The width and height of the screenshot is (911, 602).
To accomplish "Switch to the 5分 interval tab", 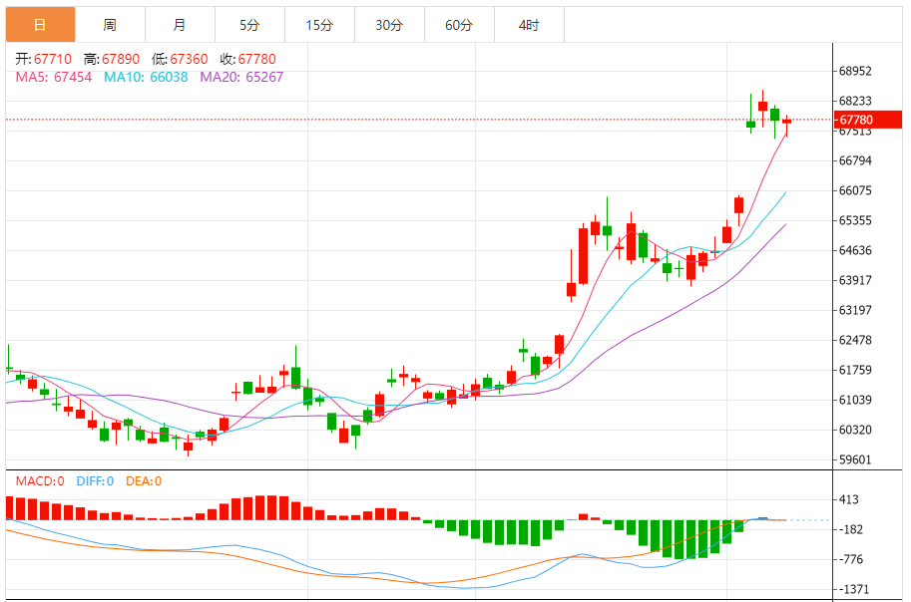I will click(x=249, y=25).
